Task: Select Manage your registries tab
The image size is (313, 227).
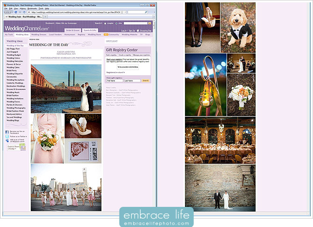Action: [142, 55]
